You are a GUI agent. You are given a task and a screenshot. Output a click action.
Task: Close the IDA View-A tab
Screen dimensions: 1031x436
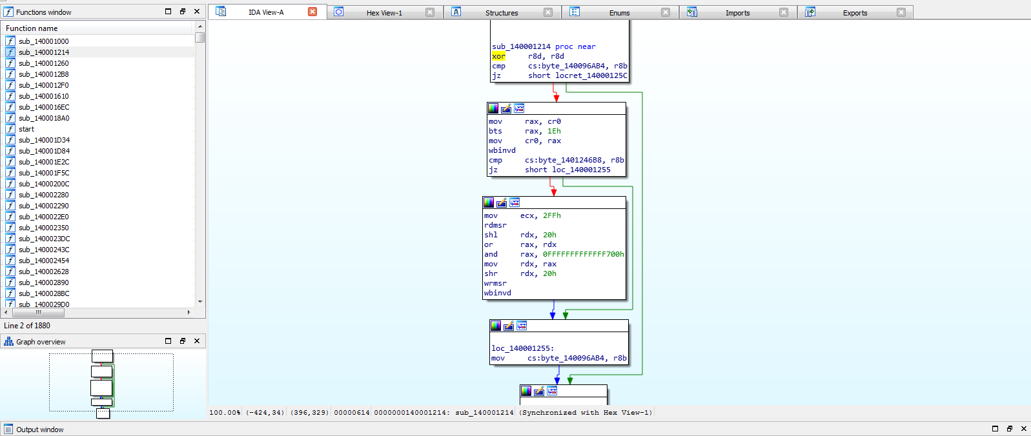[x=312, y=12]
